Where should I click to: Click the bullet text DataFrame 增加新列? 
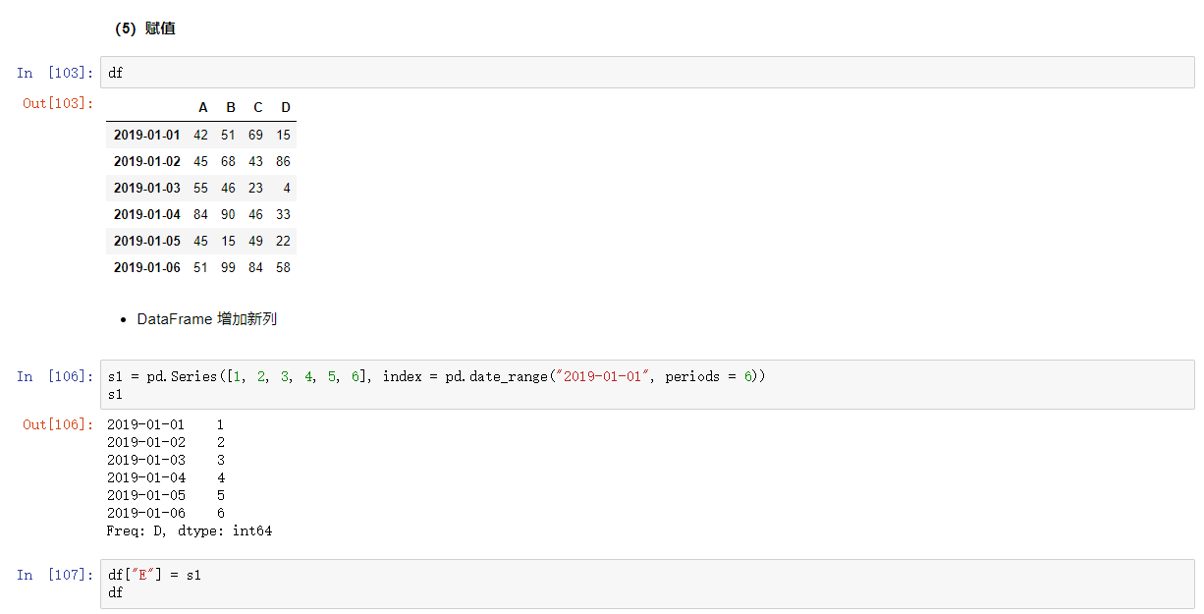(206, 318)
